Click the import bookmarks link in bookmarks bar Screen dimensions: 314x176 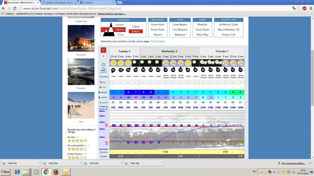111,14
